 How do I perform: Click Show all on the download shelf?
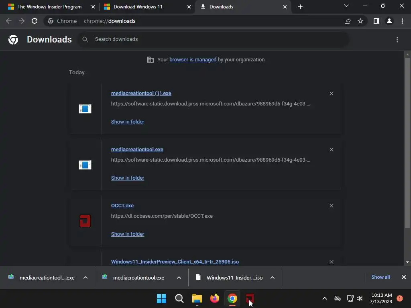pyautogui.click(x=380, y=277)
